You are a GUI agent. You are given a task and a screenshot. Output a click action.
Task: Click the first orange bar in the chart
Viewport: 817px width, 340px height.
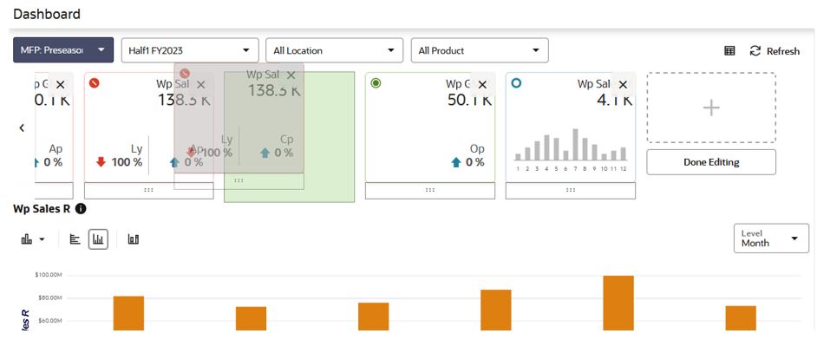128,313
